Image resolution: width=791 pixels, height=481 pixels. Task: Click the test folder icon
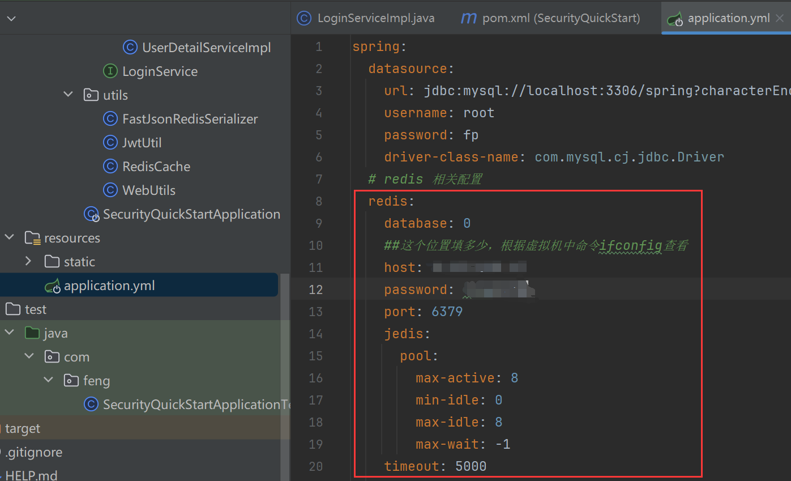point(12,309)
